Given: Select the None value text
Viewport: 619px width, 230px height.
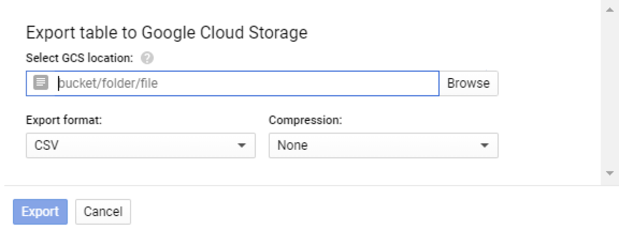Looking at the screenshot, I should (x=293, y=145).
